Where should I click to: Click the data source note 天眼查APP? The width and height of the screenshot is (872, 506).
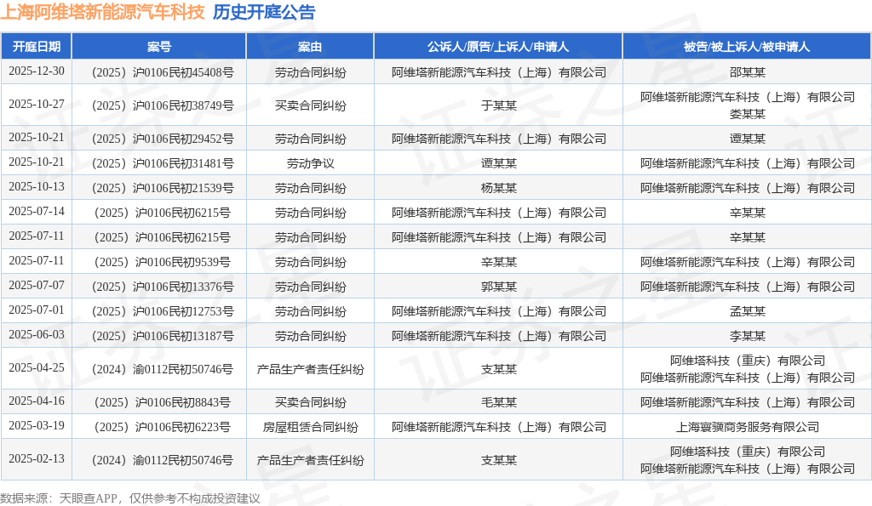(88, 498)
